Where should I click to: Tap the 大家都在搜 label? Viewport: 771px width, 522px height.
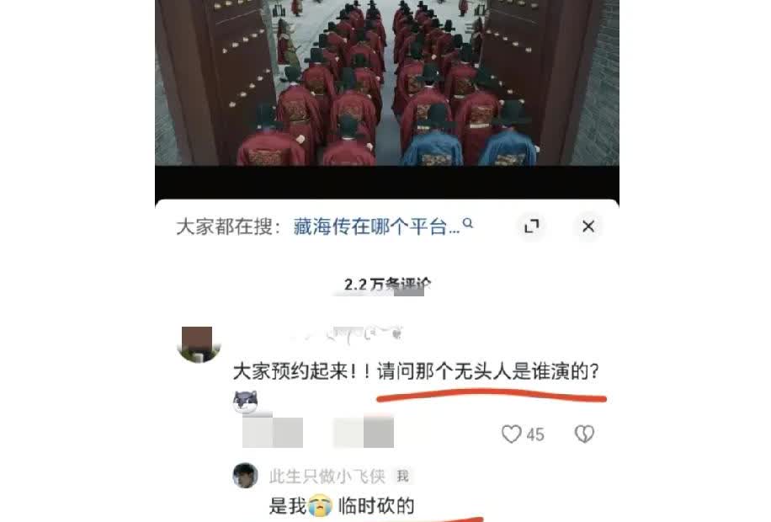(228, 226)
